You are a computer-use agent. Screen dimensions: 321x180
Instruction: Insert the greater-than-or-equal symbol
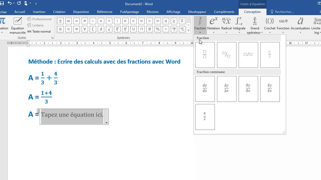pyautogui.click(x=174, y=21)
